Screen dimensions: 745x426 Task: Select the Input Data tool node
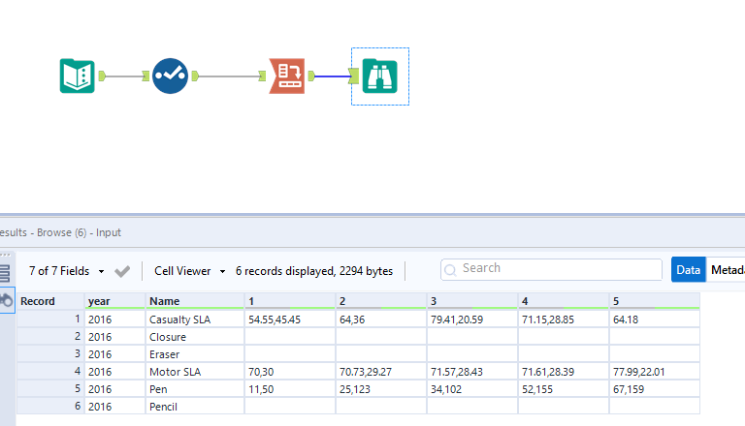pyautogui.click(x=78, y=76)
